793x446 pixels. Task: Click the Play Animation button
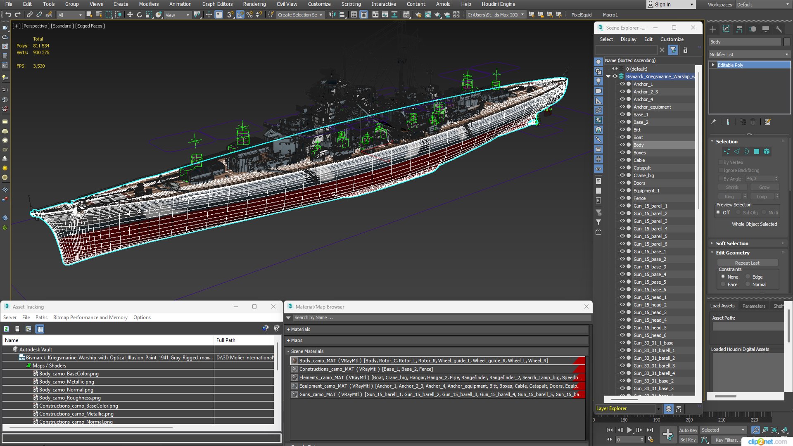[x=629, y=430]
